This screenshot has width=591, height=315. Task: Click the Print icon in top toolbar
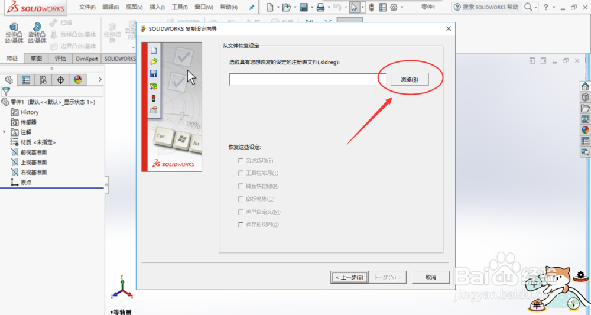320,7
